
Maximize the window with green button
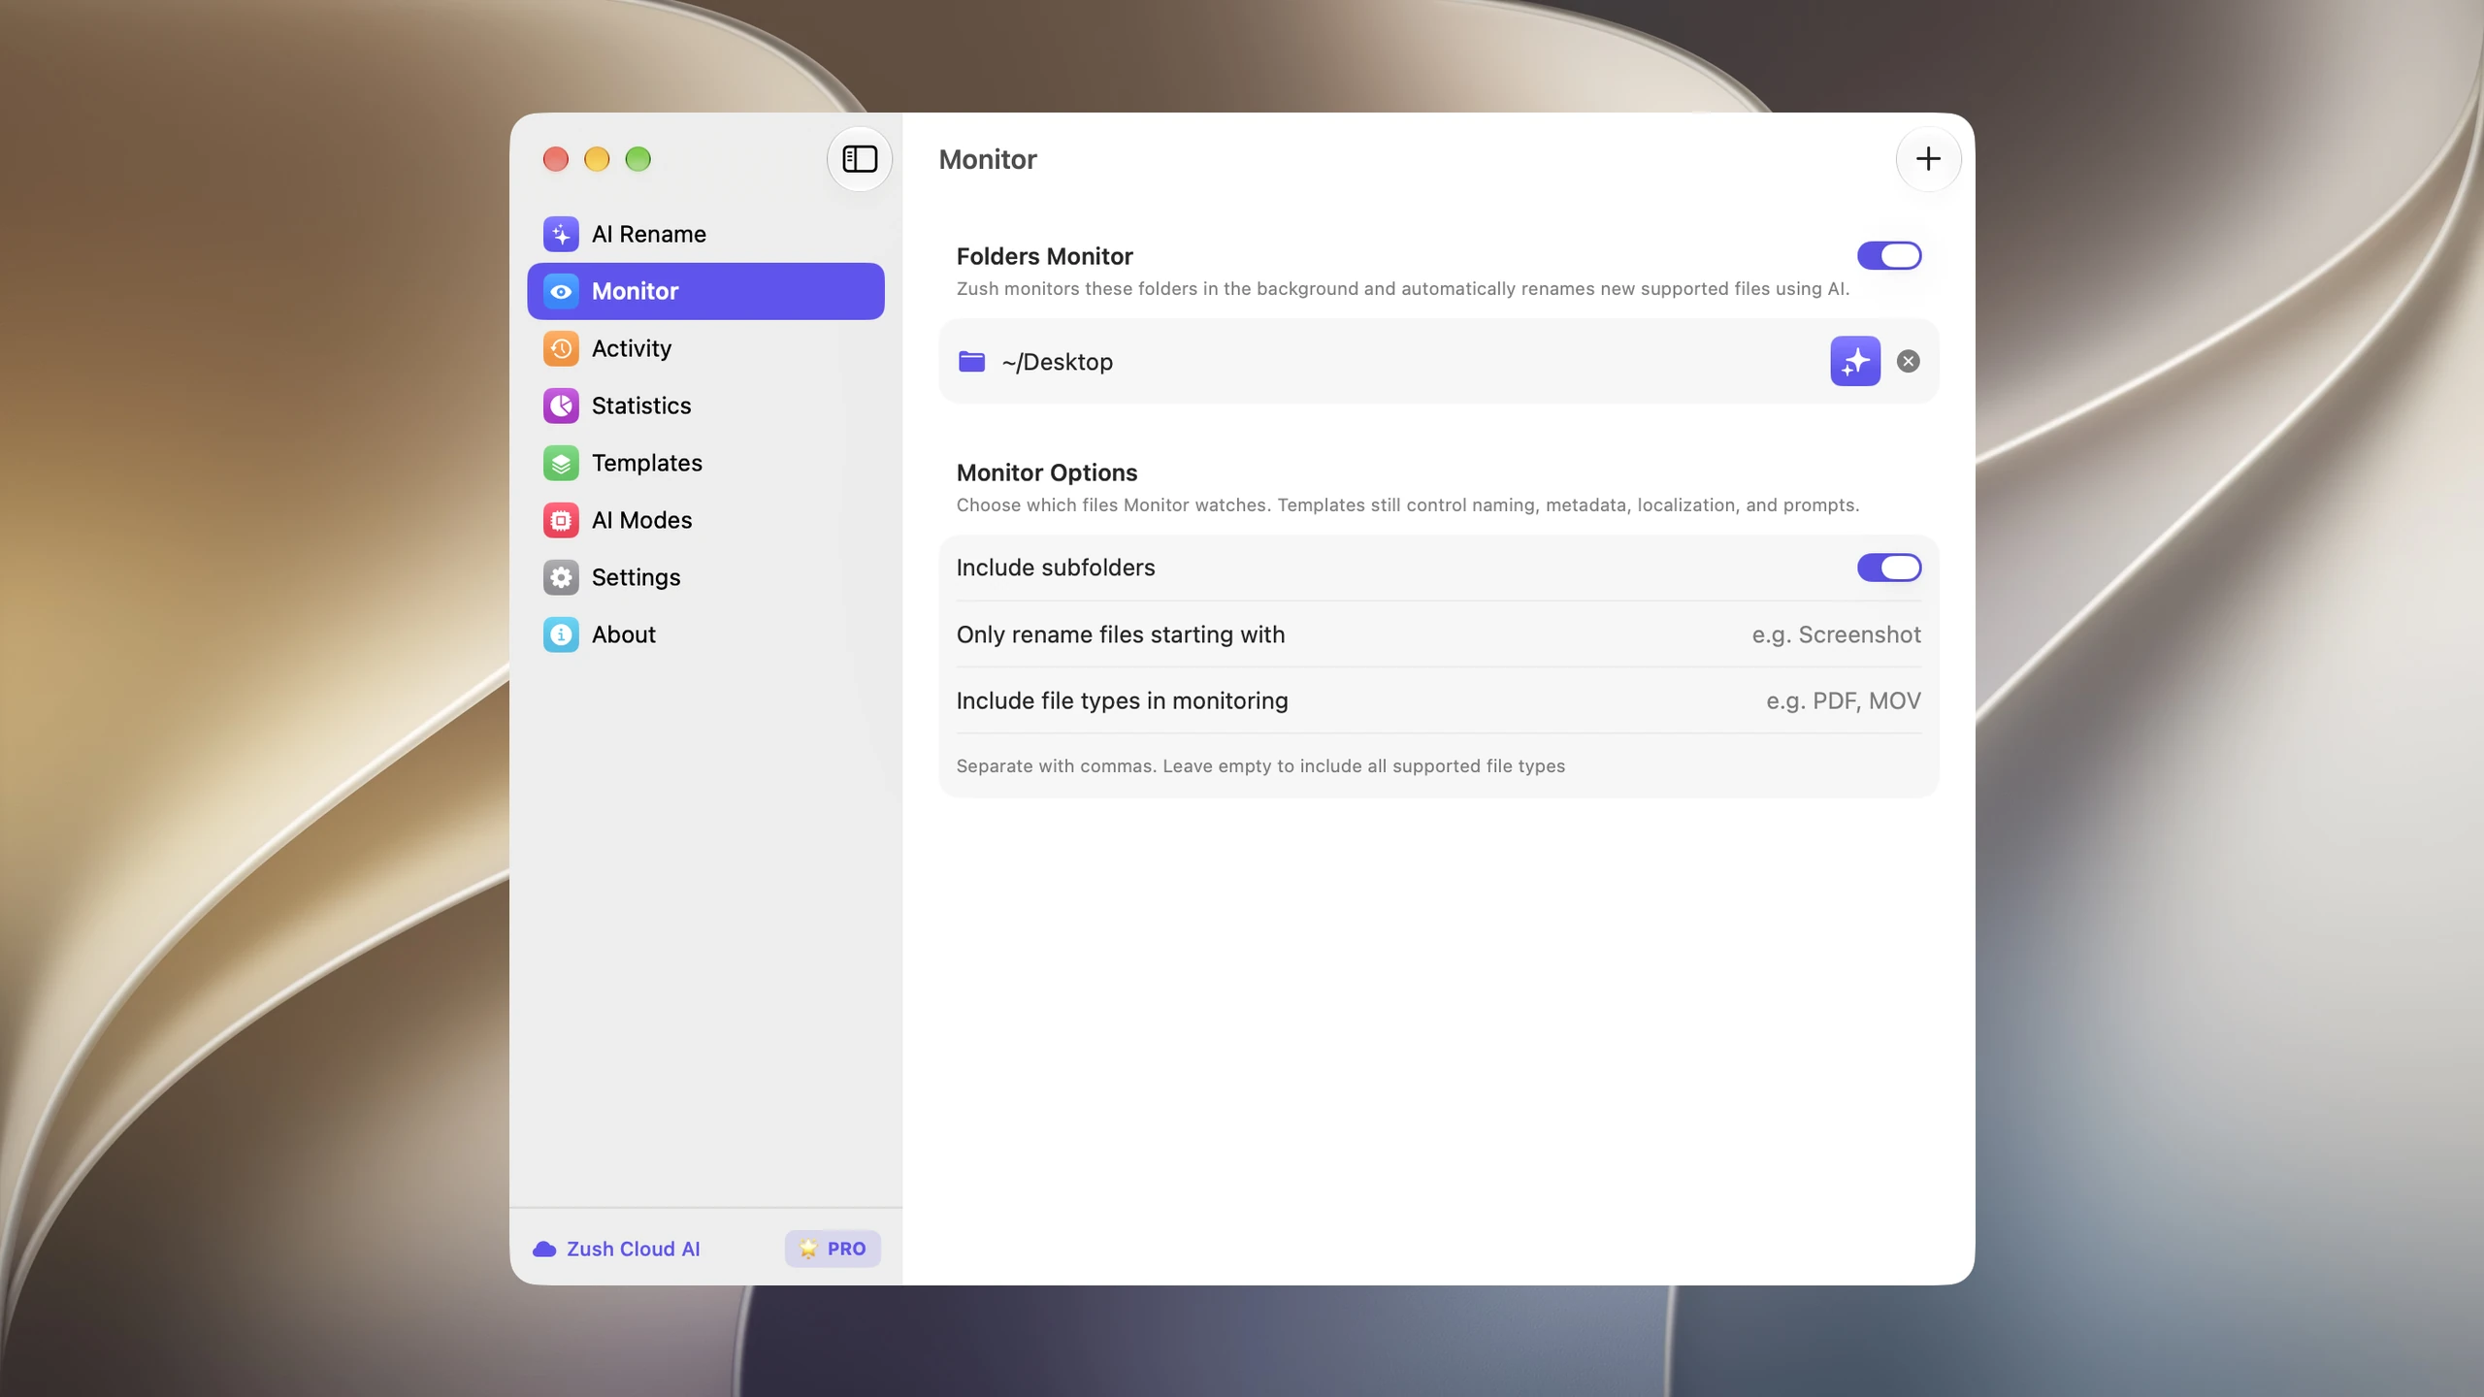tap(638, 159)
